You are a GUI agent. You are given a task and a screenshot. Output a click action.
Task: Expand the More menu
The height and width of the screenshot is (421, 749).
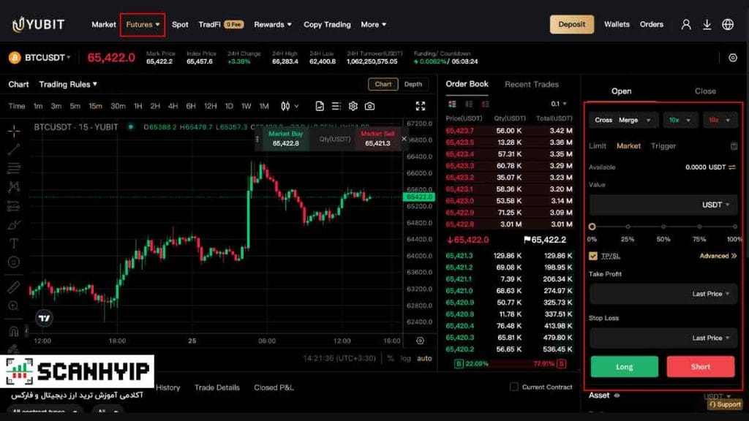(x=374, y=24)
